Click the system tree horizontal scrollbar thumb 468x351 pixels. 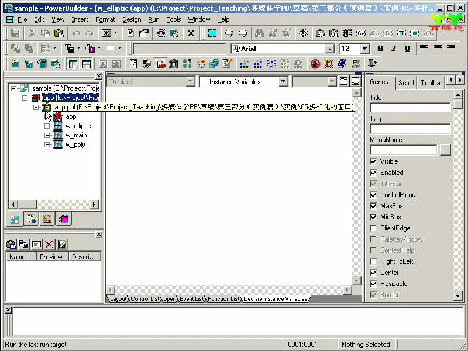tap(27, 204)
